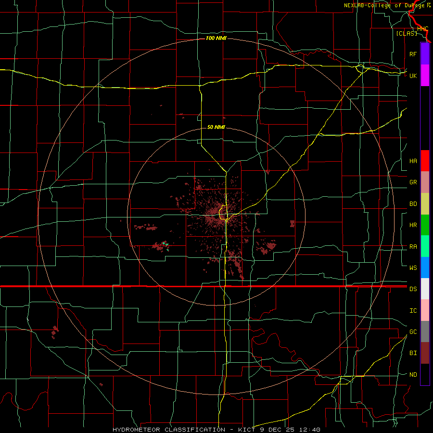
Task: Click the HR green legend swatch
Action: pyautogui.click(x=425, y=225)
